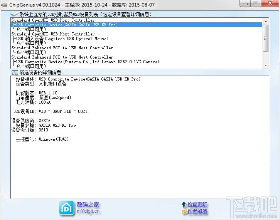Open the 作者邮箱 link

click(197, 212)
